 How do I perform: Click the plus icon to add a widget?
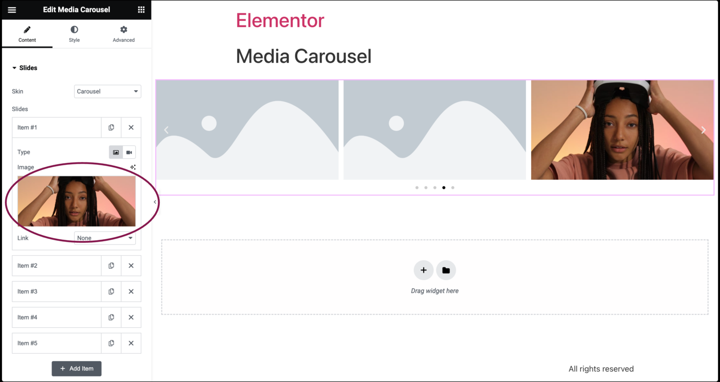[423, 270]
